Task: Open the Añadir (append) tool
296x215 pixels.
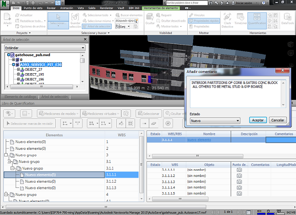Action: pos(7,20)
